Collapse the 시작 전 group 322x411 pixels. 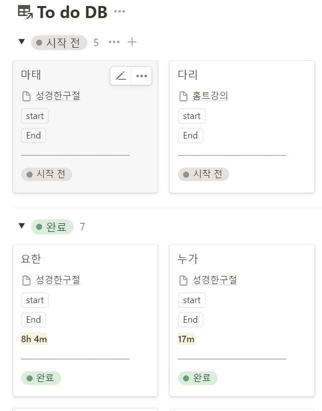click(x=22, y=42)
